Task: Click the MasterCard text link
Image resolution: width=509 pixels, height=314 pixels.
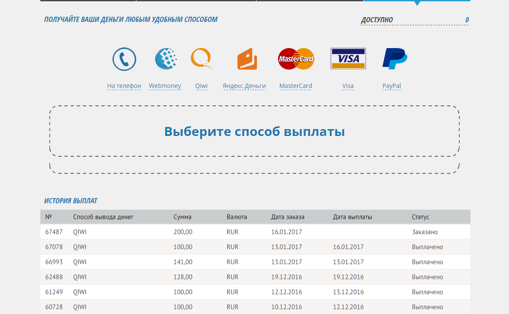Action: click(296, 86)
